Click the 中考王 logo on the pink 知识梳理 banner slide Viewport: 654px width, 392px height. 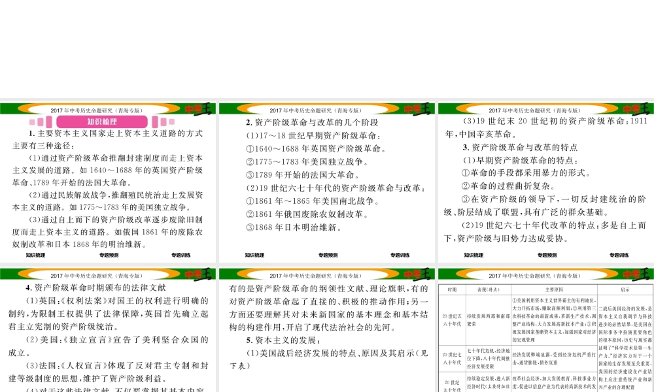tap(199, 109)
